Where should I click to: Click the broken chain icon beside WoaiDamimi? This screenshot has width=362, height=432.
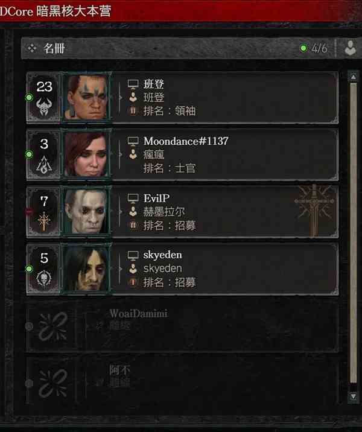[53, 326]
